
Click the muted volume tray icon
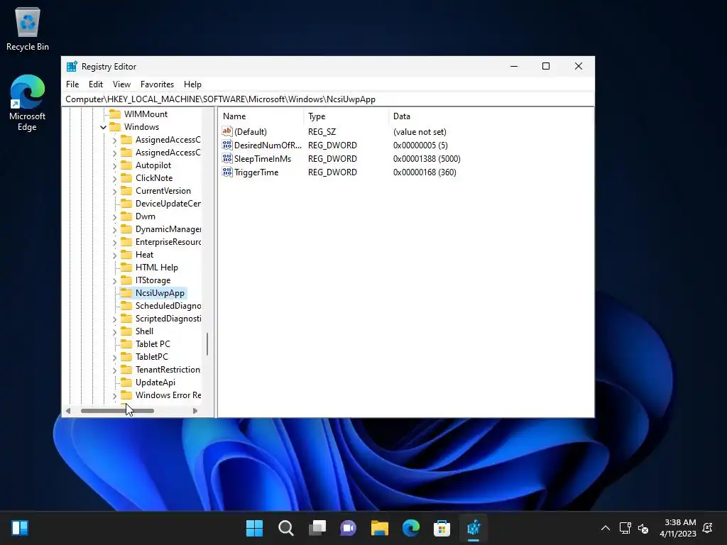643,528
